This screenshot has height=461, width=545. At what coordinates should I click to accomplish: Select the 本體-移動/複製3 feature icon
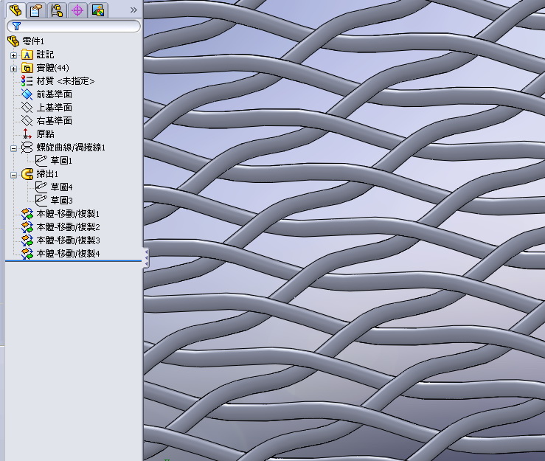tap(27, 240)
